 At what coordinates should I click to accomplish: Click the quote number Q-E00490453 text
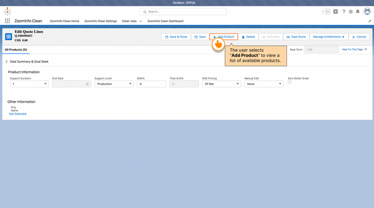23,36
